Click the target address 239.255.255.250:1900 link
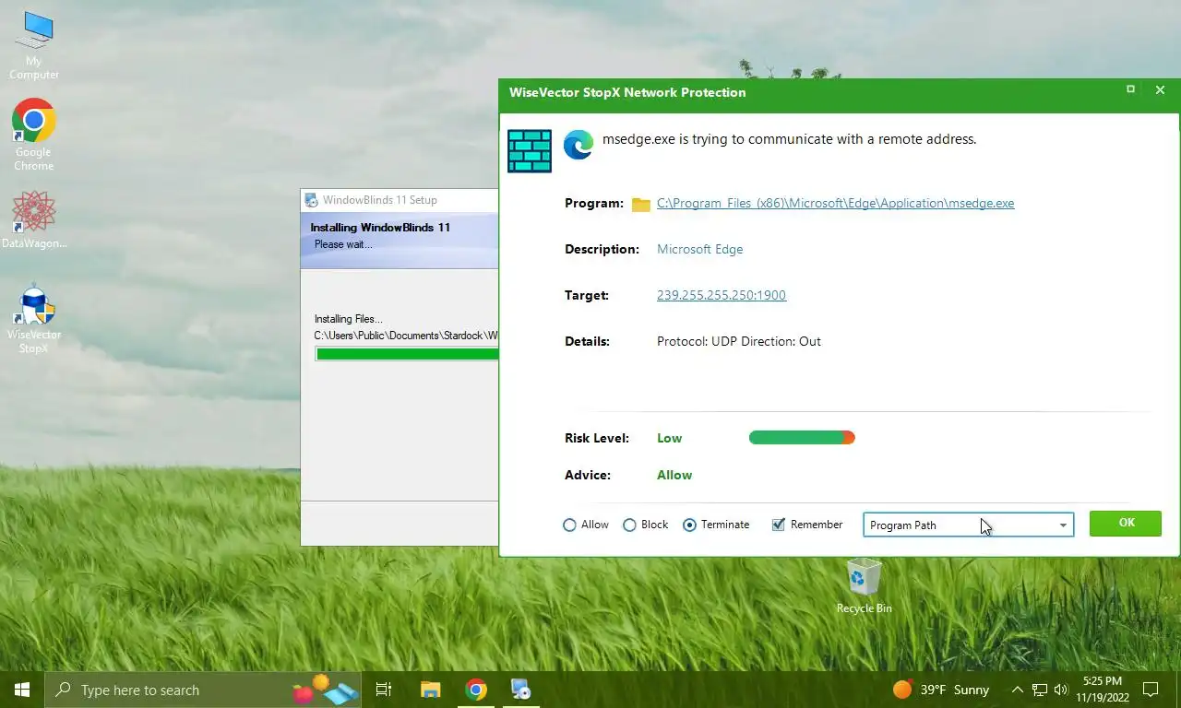 722,295
